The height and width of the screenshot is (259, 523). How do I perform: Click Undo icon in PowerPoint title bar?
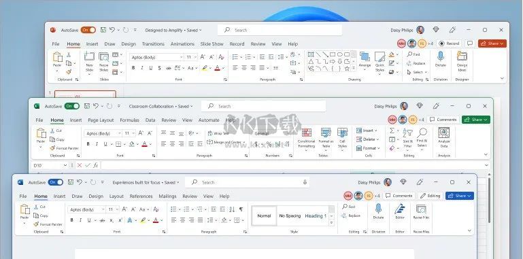(x=112, y=30)
